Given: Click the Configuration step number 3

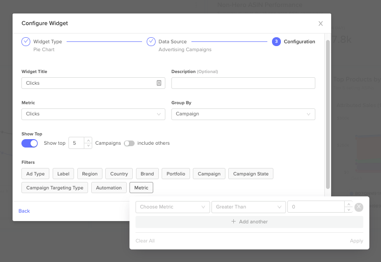Looking at the screenshot, I should 276,41.
